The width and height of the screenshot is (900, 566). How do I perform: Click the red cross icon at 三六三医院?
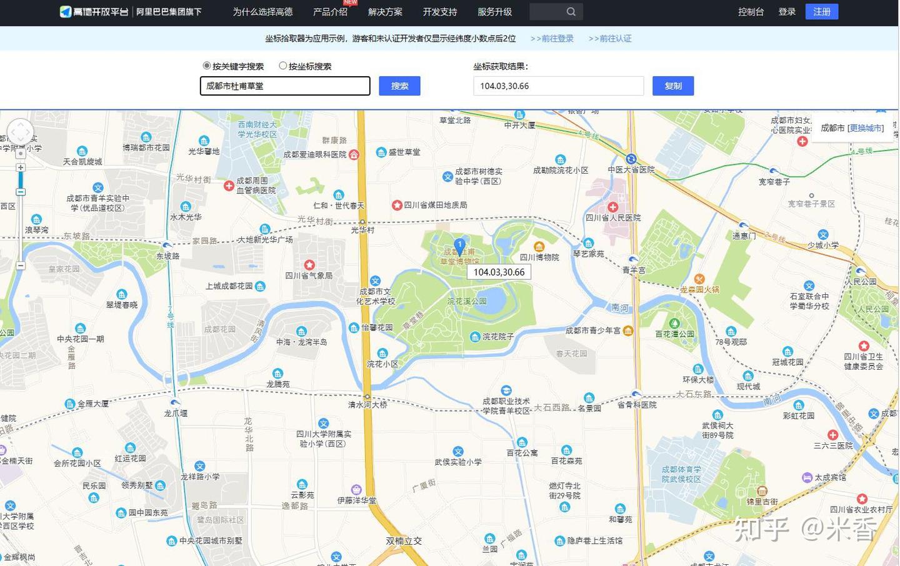click(x=833, y=435)
